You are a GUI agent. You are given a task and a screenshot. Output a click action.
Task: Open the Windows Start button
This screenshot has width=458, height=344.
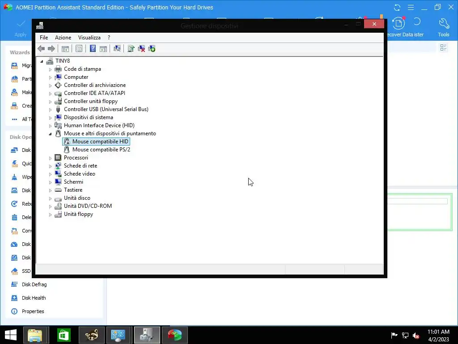[x=11, y=335]
